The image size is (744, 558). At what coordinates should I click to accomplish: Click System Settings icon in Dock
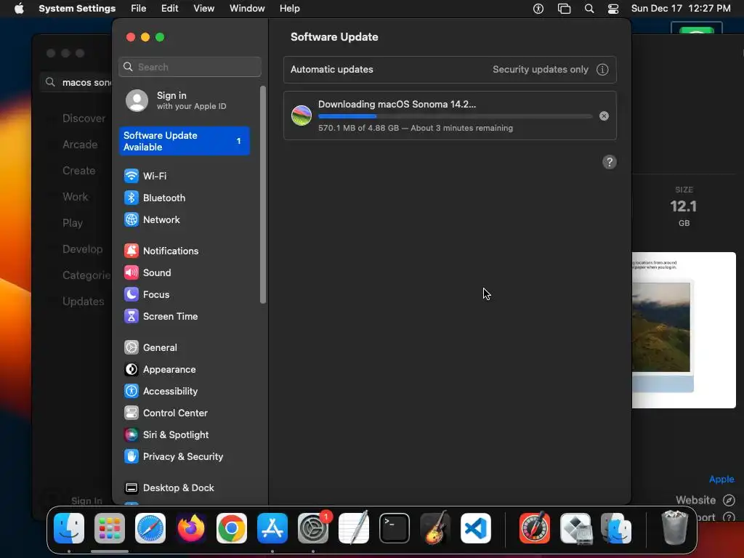tap(313, 528)
